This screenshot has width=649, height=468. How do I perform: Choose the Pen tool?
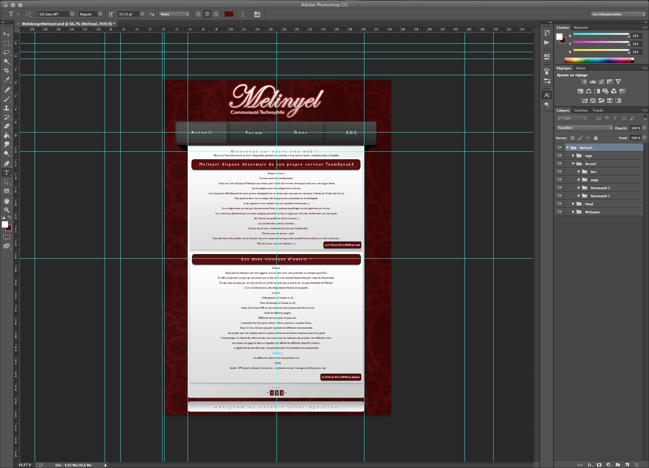click(x=7, y=163)
